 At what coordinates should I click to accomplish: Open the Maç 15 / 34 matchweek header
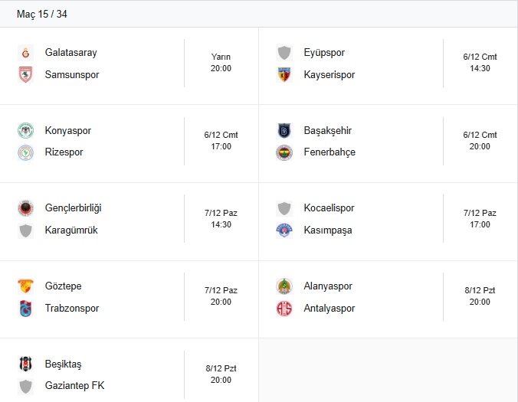pos(42,15)
